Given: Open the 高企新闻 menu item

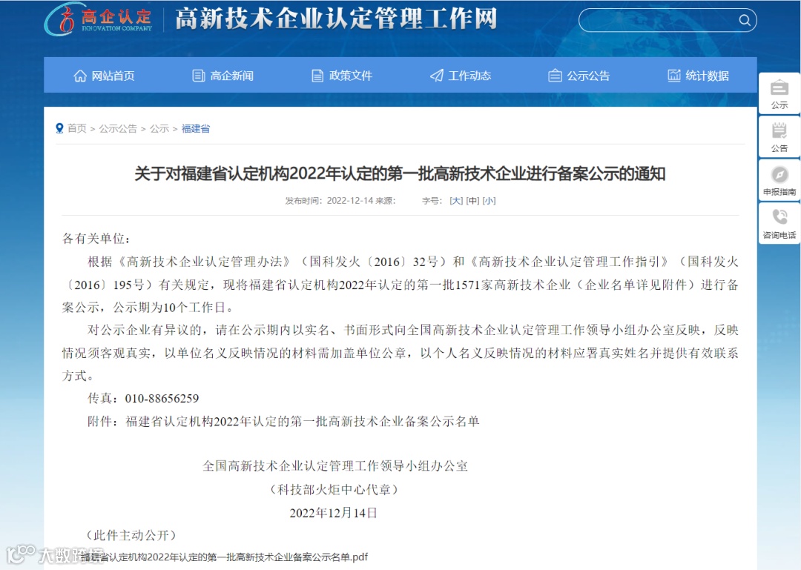Looking at the screenshot, I should tap(232, 76).
